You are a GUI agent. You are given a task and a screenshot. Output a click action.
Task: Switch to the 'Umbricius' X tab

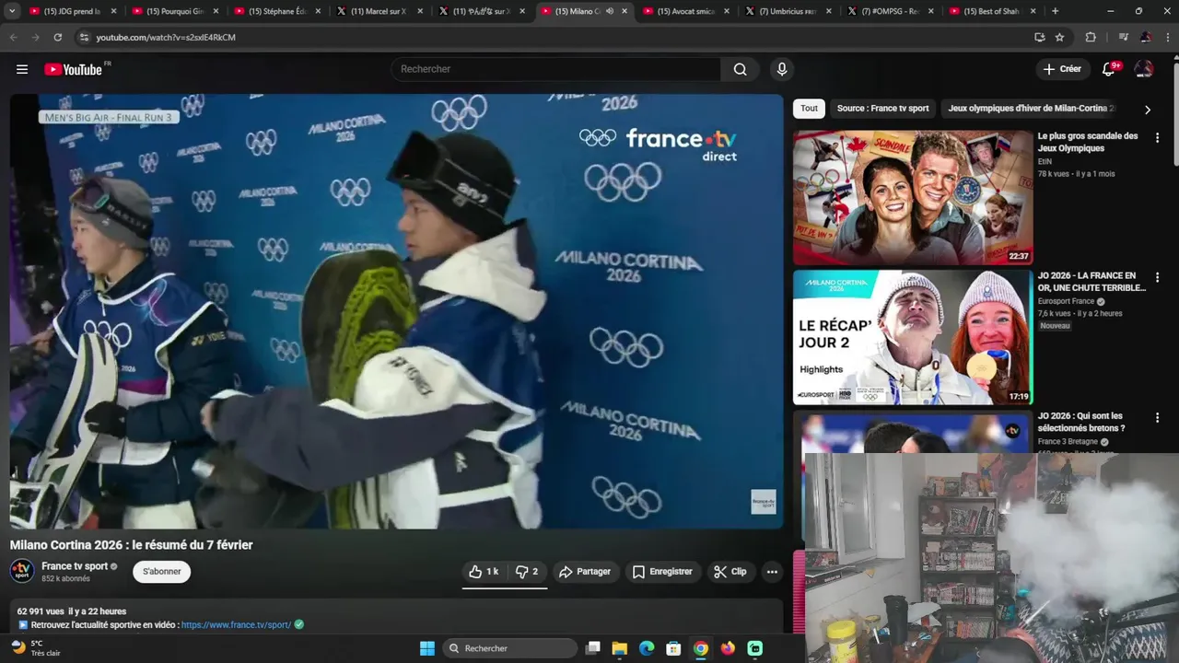(x=789, y=11)
